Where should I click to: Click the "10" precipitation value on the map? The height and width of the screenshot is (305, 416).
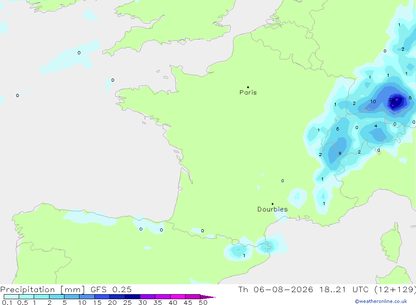[373, 102]
